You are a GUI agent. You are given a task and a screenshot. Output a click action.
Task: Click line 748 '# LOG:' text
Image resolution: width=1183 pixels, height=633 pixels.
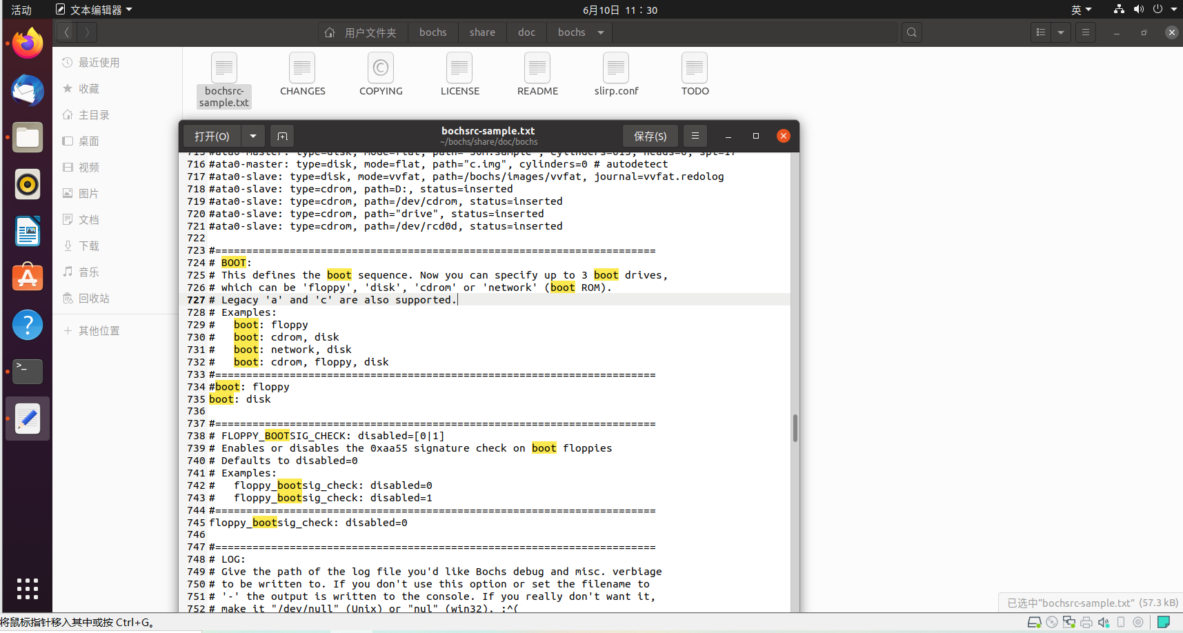pyautogui.click(x=227, y=559)
